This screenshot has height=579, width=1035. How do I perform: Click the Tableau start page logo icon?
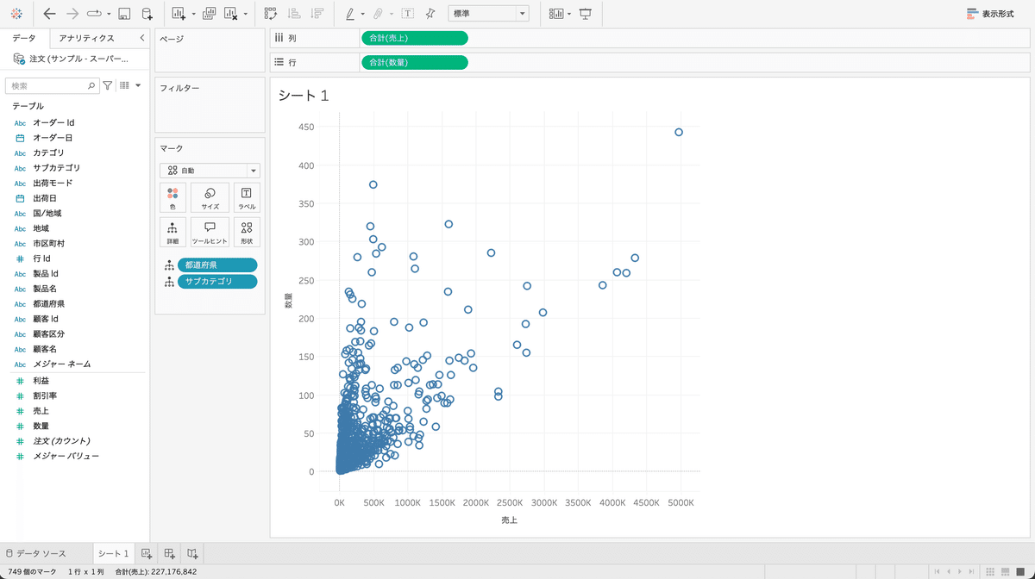coord(16,14)
